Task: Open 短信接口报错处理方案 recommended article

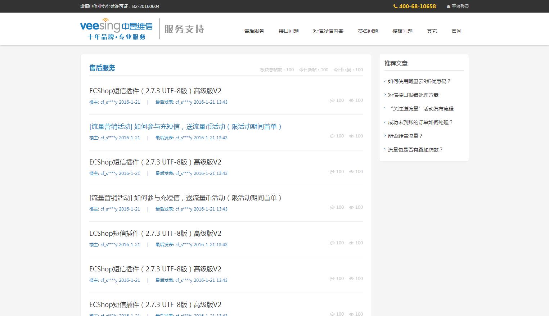Action: tap(413, 95)
